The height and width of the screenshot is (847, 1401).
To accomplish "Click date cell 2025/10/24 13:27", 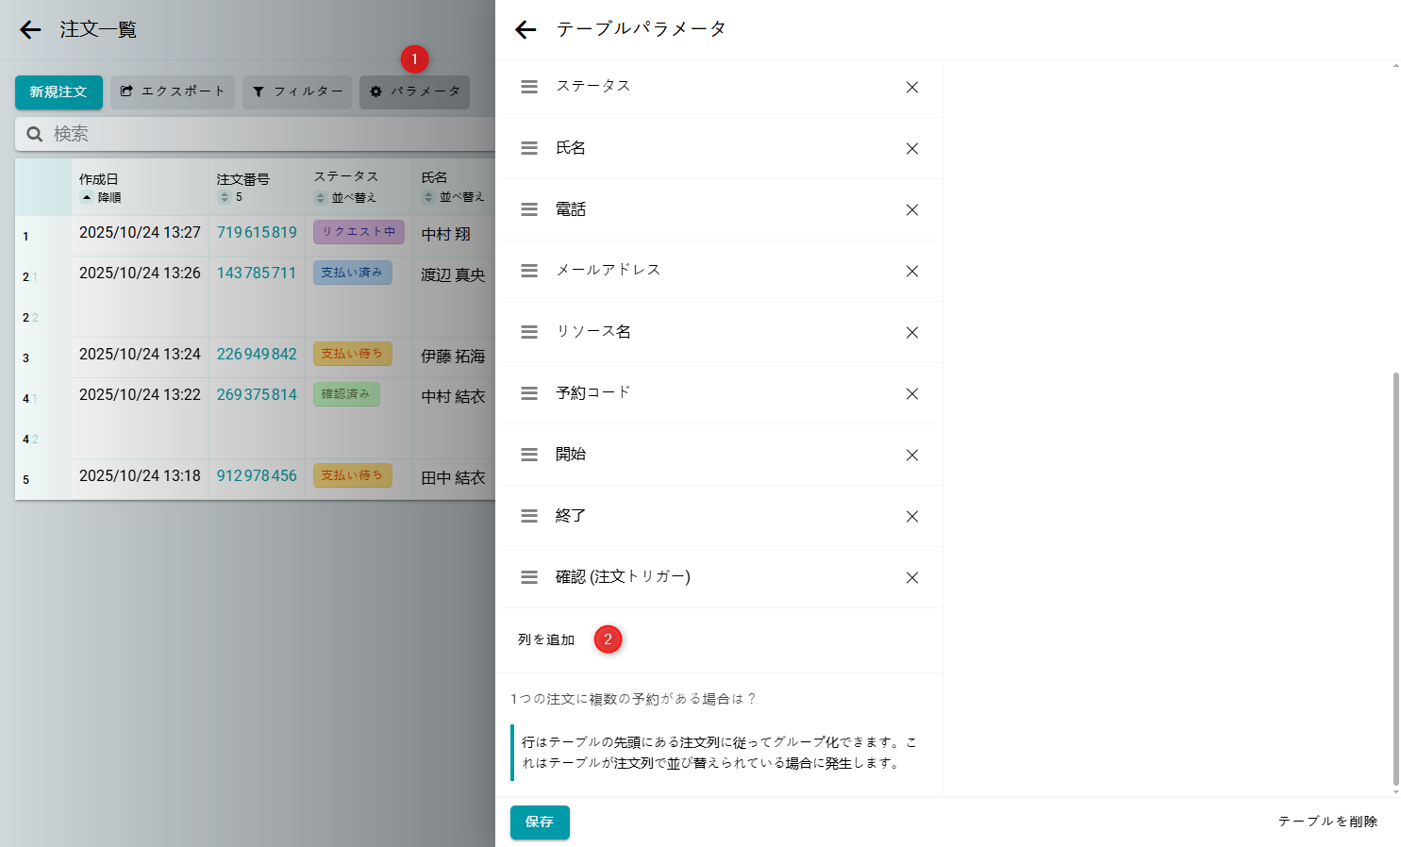I will pyautogui.click(x=140, y=232).
